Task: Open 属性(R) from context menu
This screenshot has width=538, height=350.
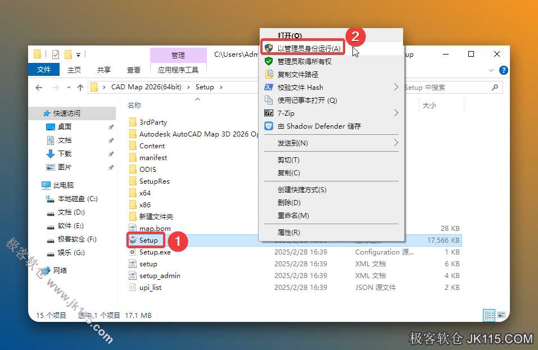Action: point(332,233)
